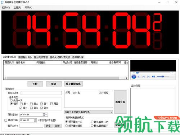Select the 执行一次 radio button

click(x=12, y=100)
